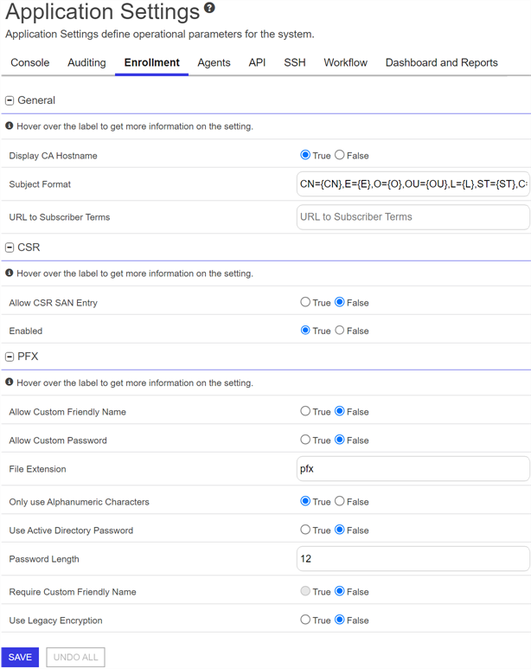
Task: Click the help question mark icon beside Application Settings
Action: (209, 7)
